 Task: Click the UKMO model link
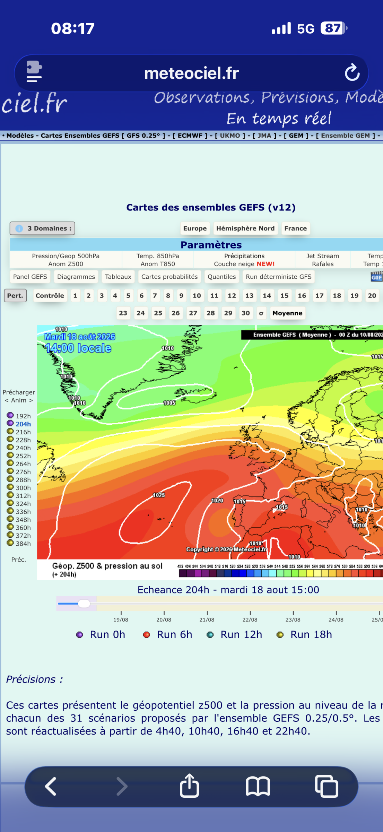click(230, 136)
